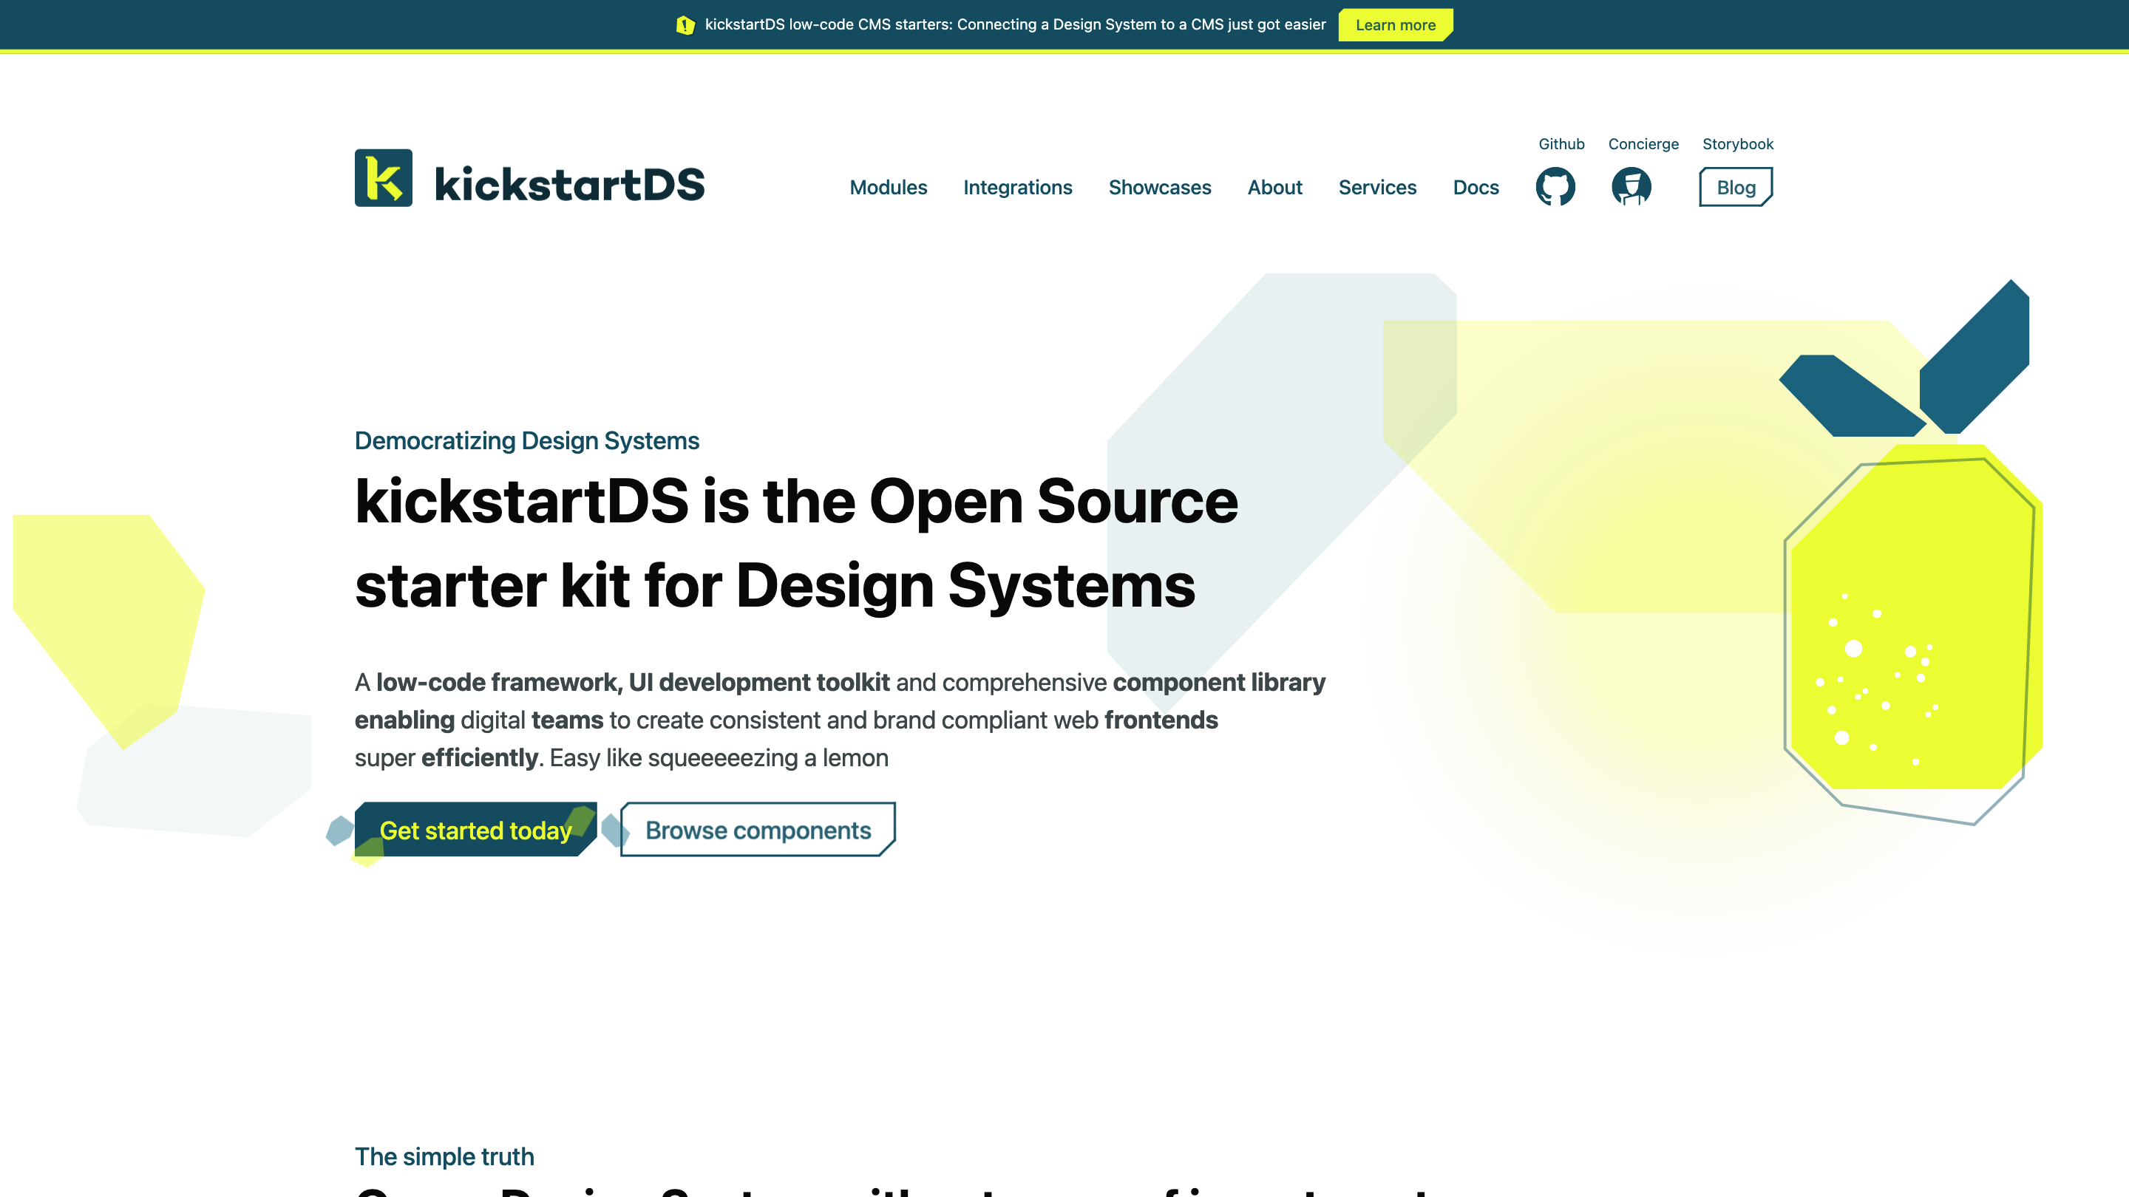Click the kickstartDS wordmark to go home

click(x=570, y=183)
